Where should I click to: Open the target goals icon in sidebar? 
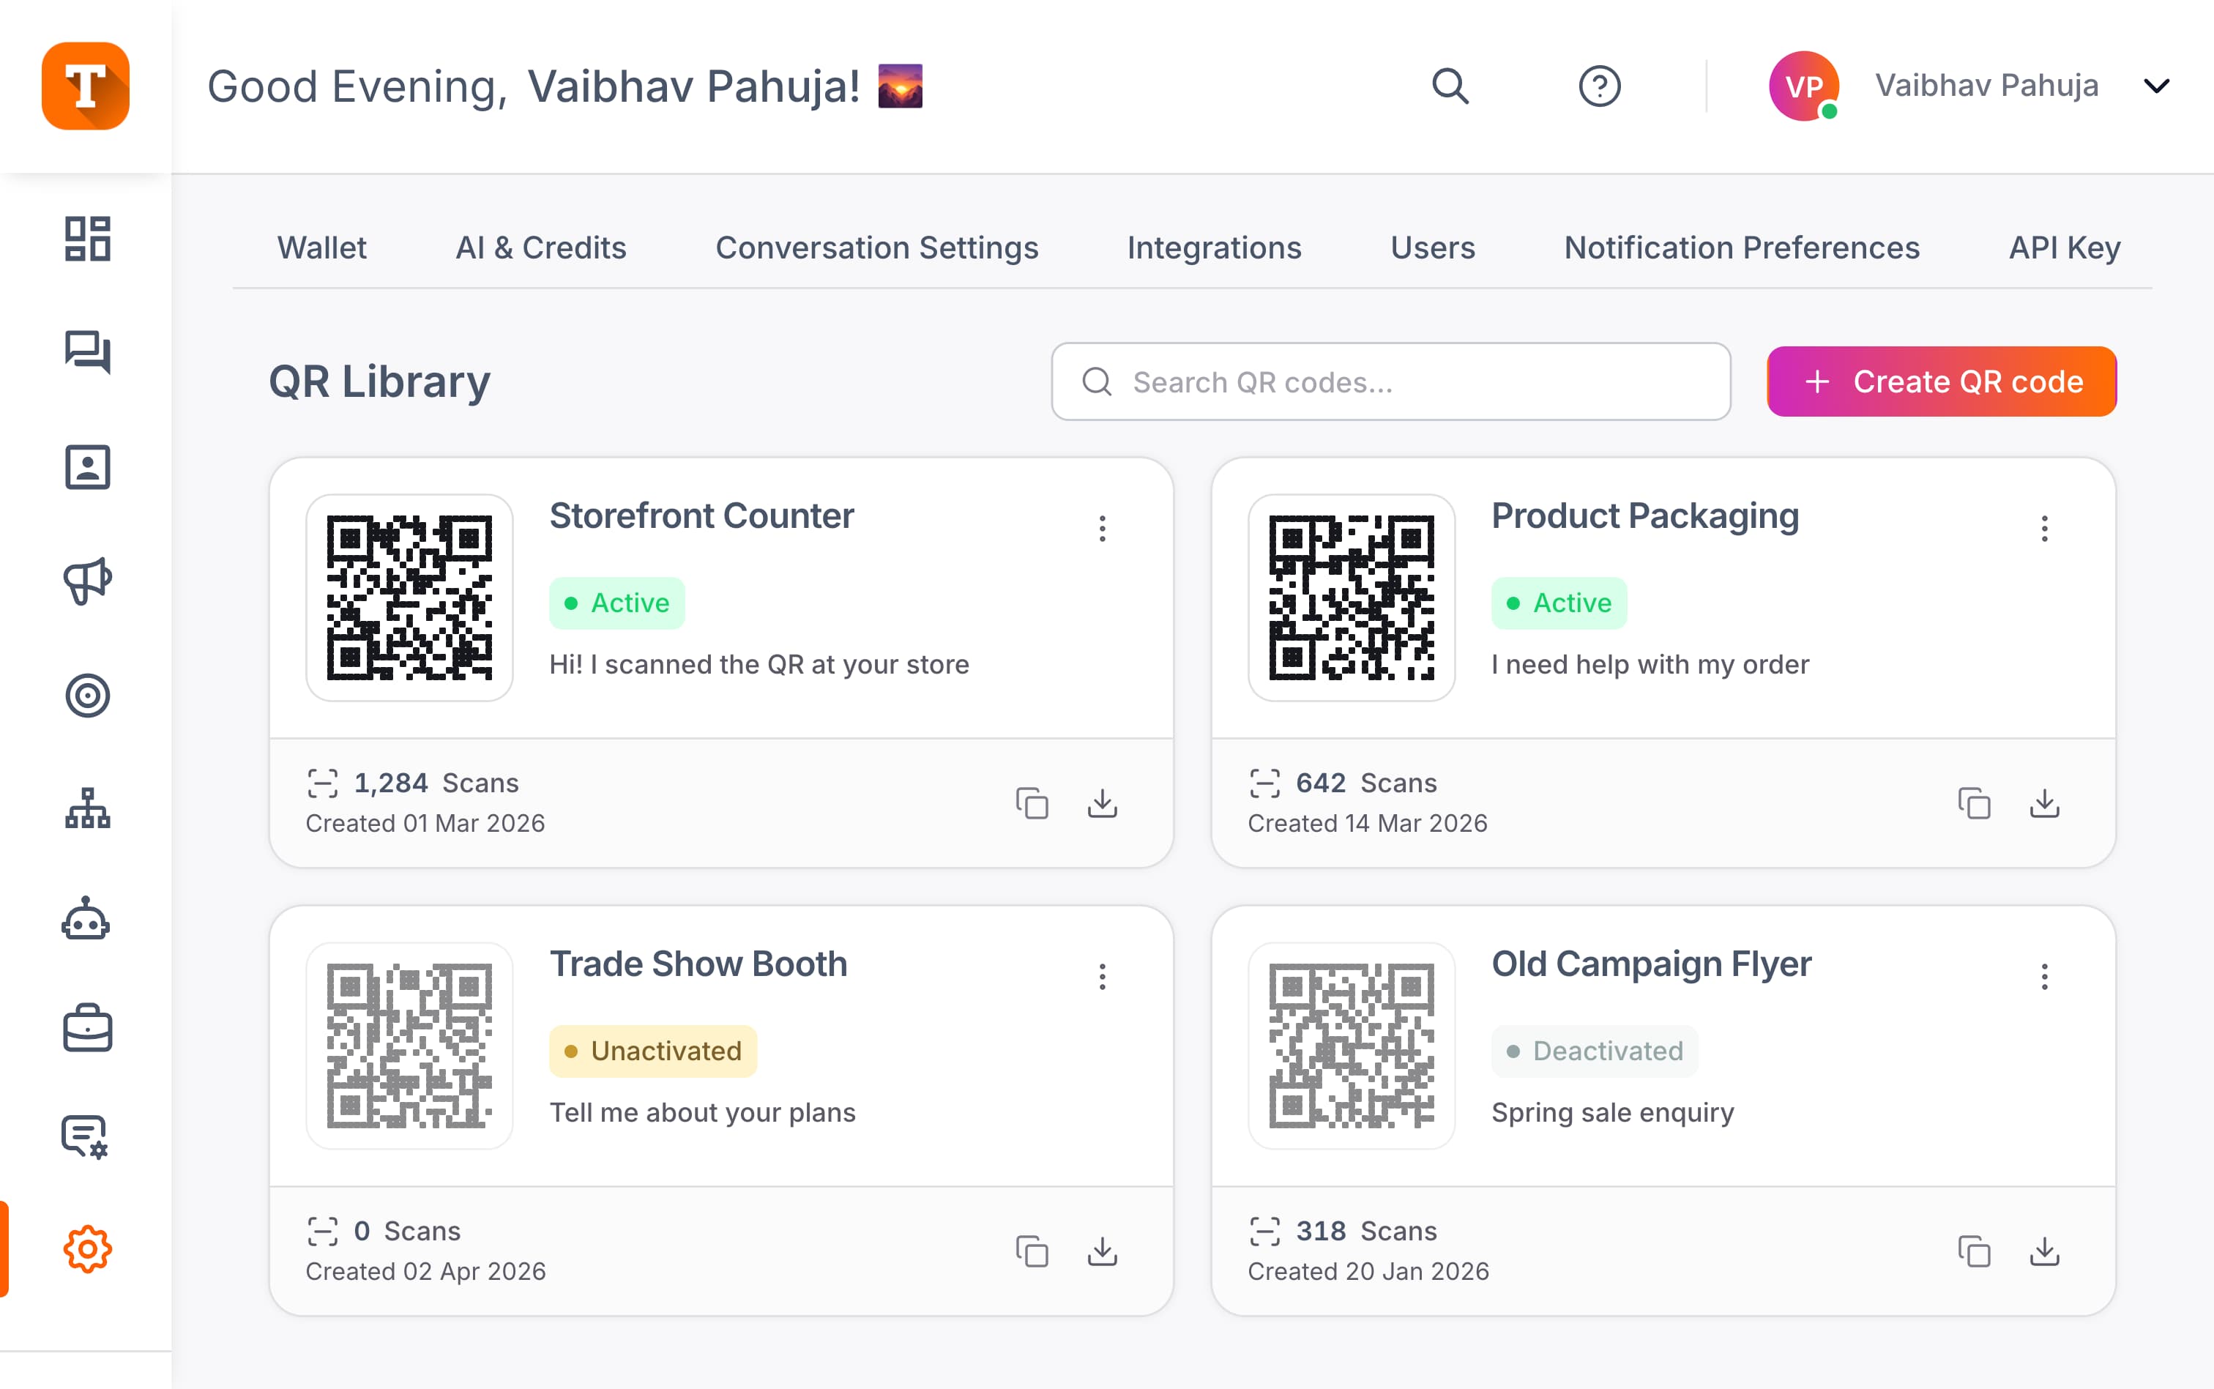click(x=87, y=696)
